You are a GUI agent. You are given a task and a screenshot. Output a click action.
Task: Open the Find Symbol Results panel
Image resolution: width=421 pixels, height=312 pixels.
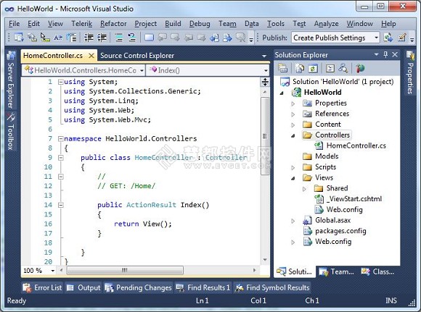pos(272,287)
